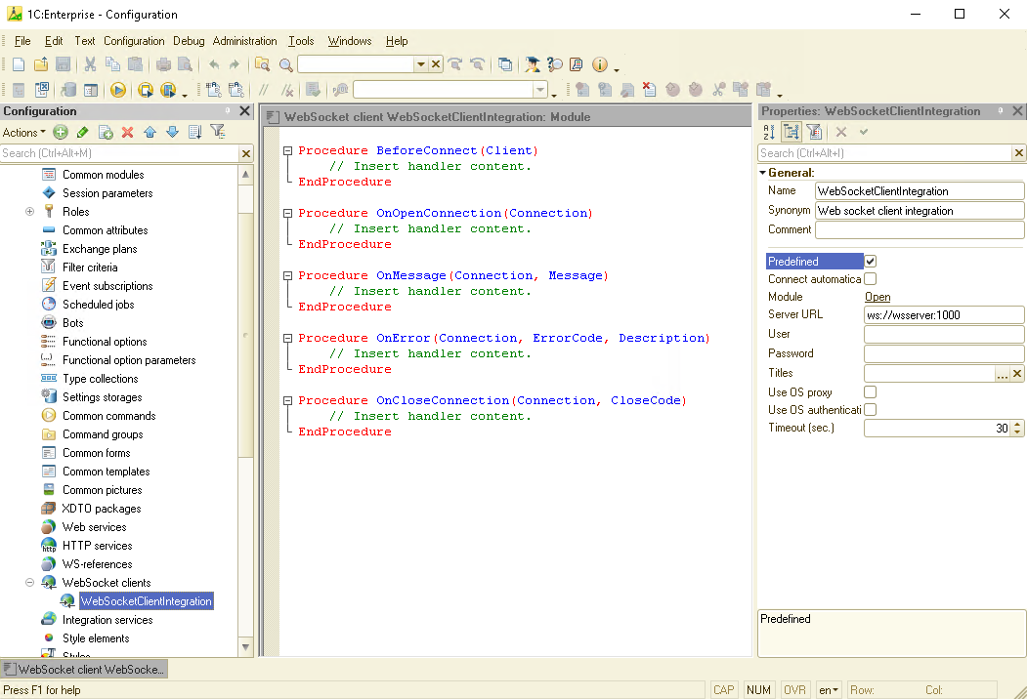
Task: Click the Open link for Module
Action: [x=877, y=297]
